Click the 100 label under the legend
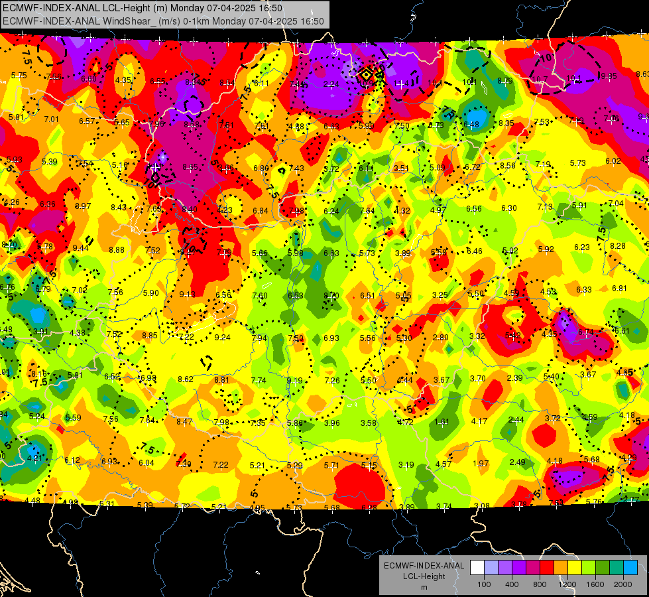 coord(484,584)
